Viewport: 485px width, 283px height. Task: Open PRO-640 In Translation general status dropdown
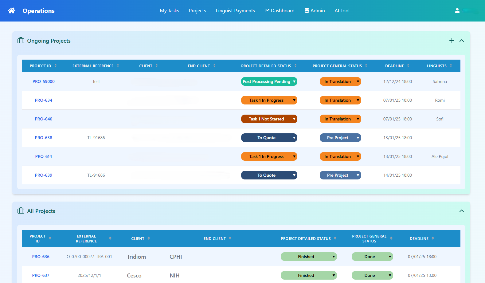[340, 119]
